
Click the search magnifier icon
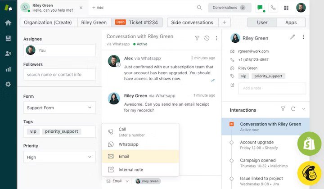[x=199, y=8]
